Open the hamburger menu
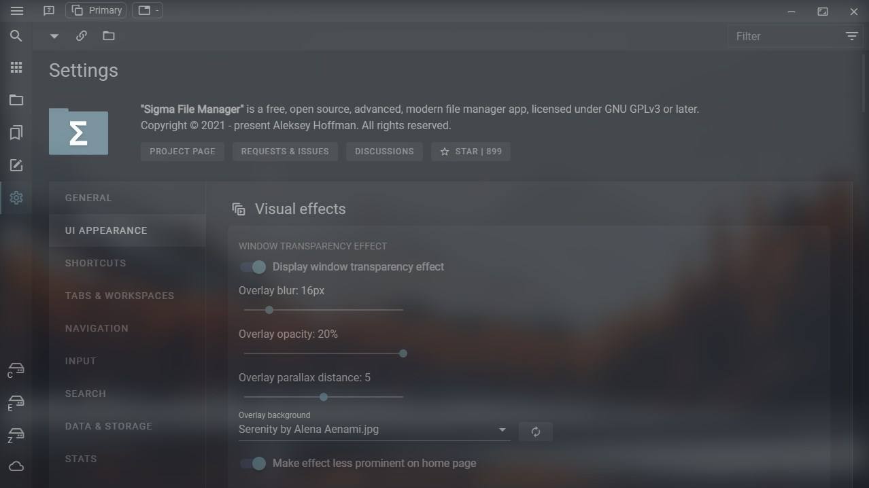The height and width of the screenshot is (488, 869). (x=16, y=11)
